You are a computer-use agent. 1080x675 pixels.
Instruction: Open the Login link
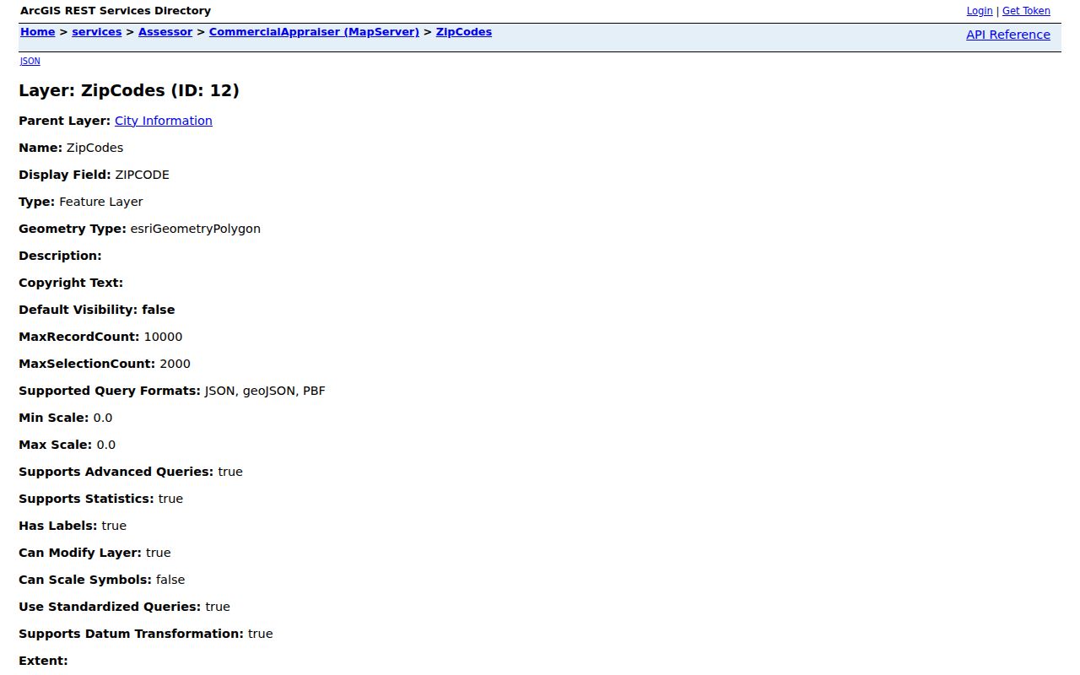[x=979, y=11]
